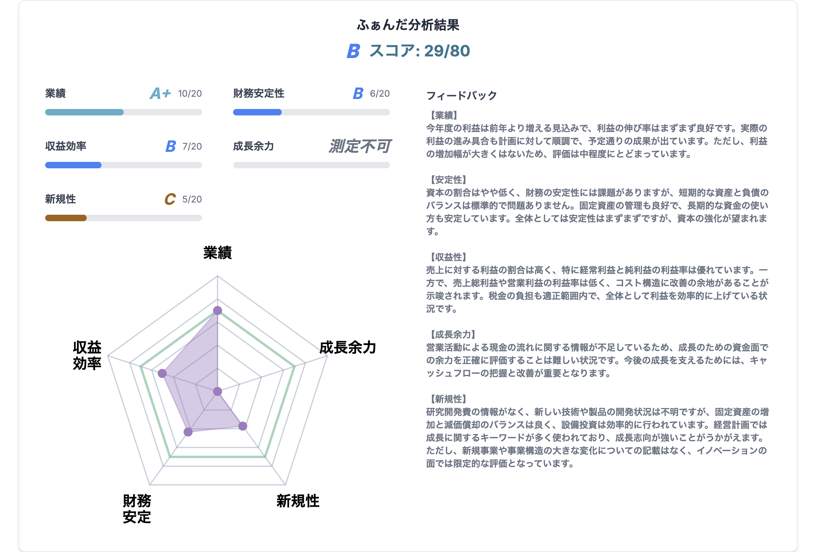Click the paragraph starting 資本の割合はやや低く
Screen dimensions: 818x552
point(597,212)
